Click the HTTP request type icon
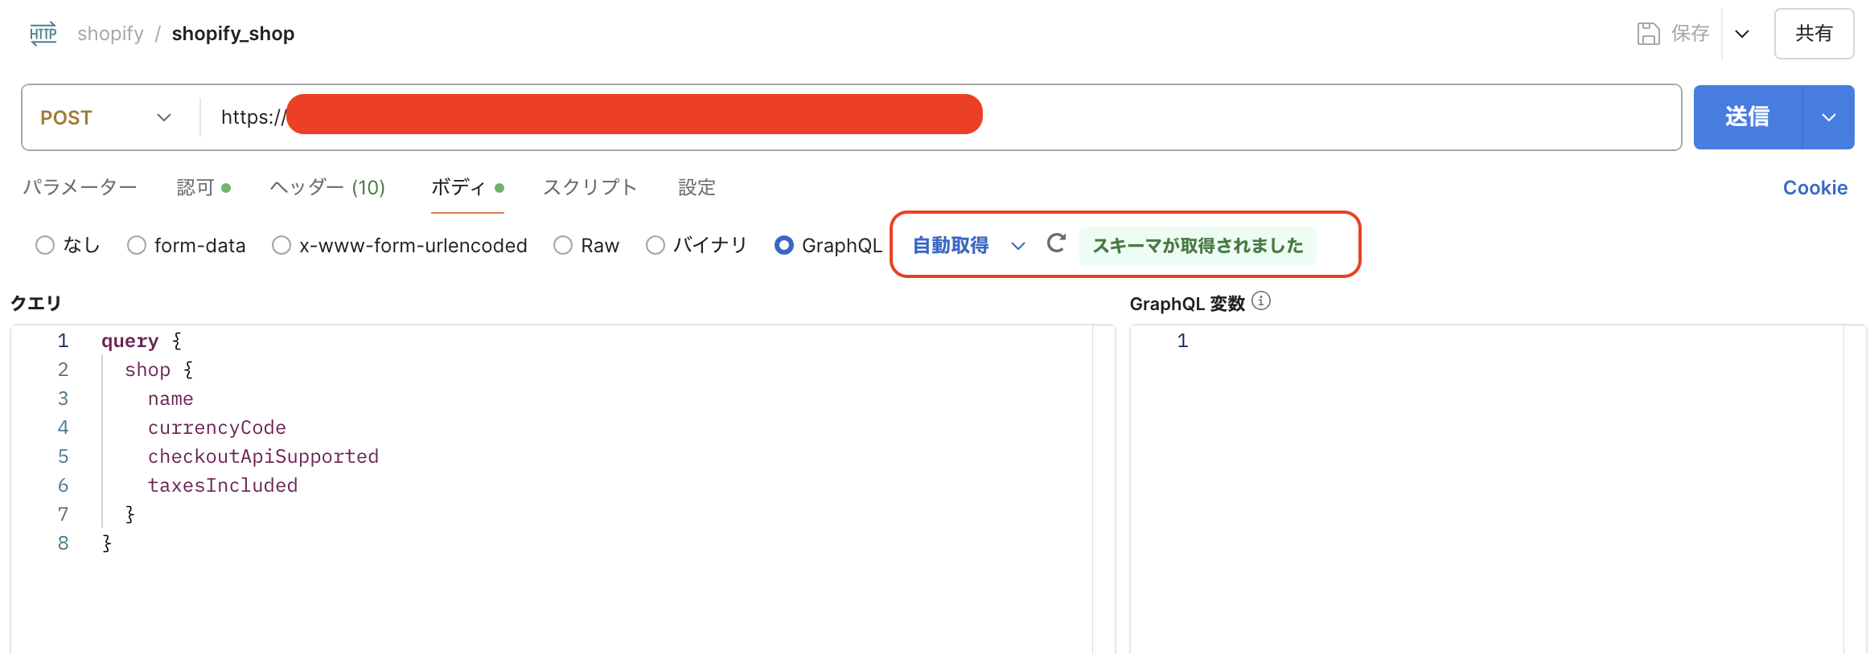 [x=43, y=34]
